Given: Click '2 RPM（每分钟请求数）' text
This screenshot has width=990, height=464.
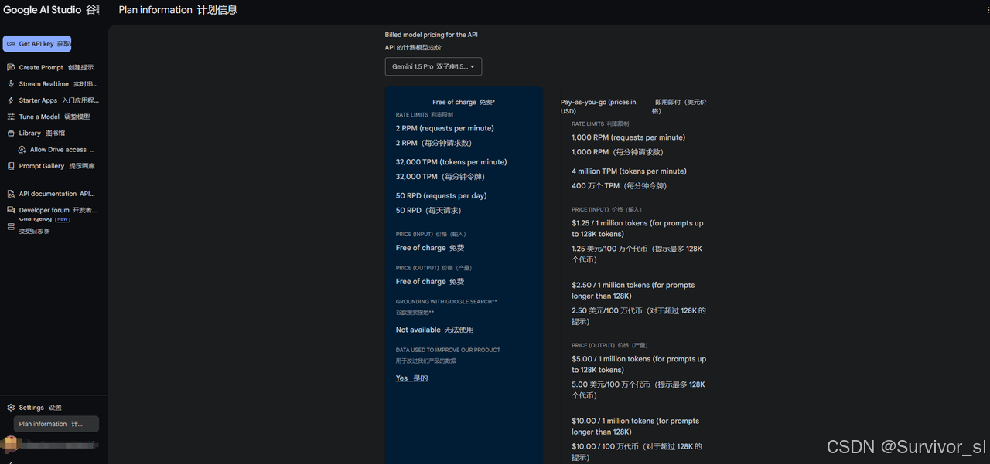Looking at the screenshot, I should pos(434,143).
